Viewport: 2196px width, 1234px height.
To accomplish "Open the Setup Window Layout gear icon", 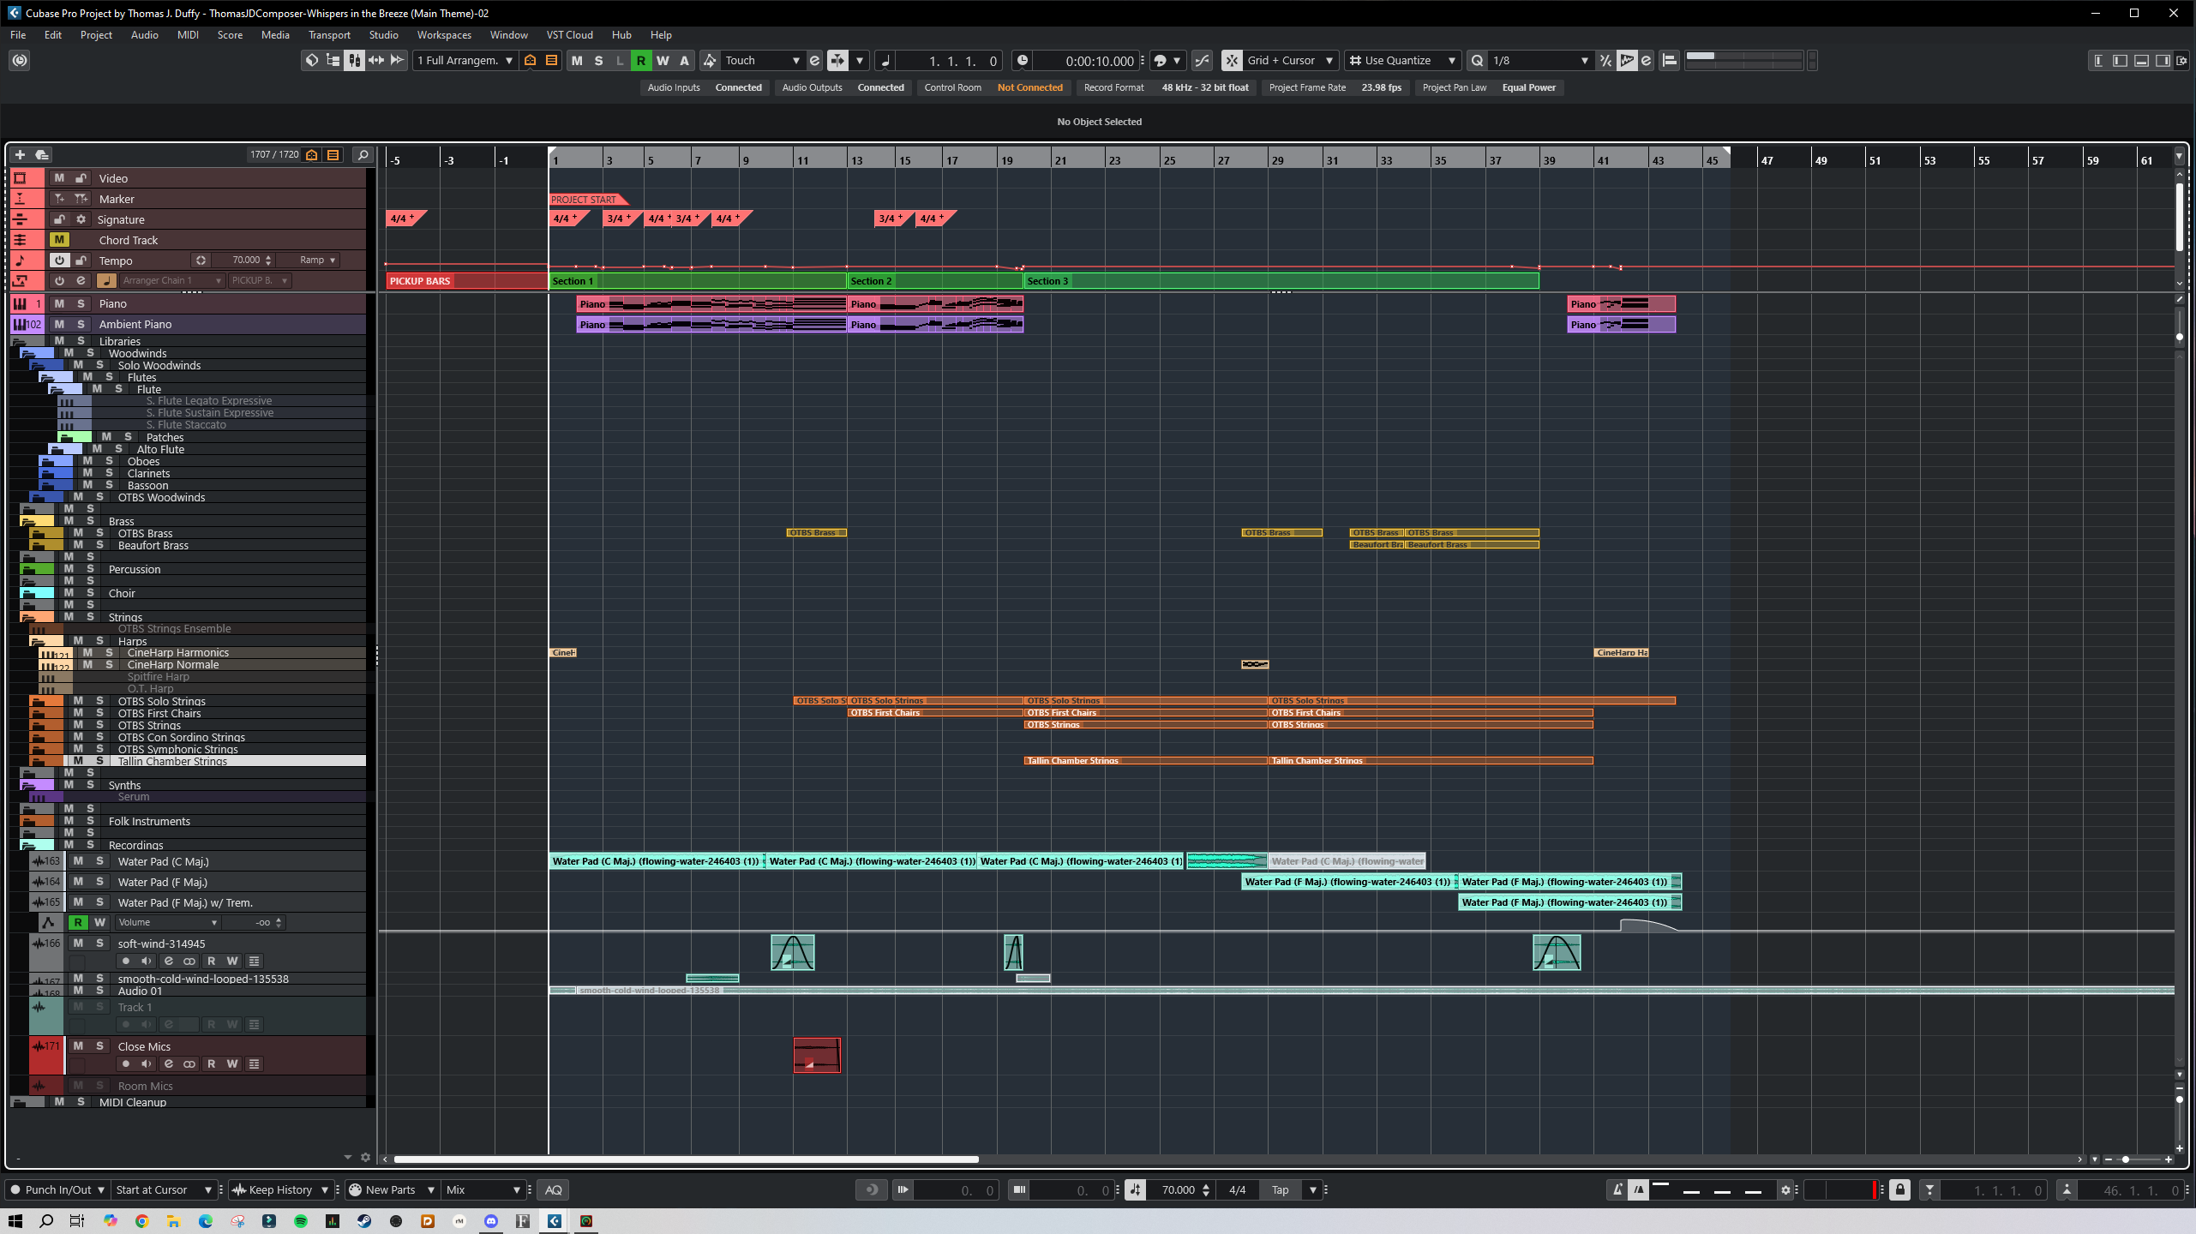I will pyautogui.click(x=2182, y=61).
